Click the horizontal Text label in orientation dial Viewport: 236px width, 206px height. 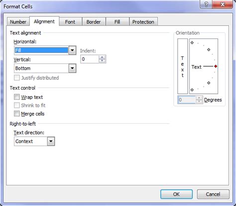click(x=196, y=67)
